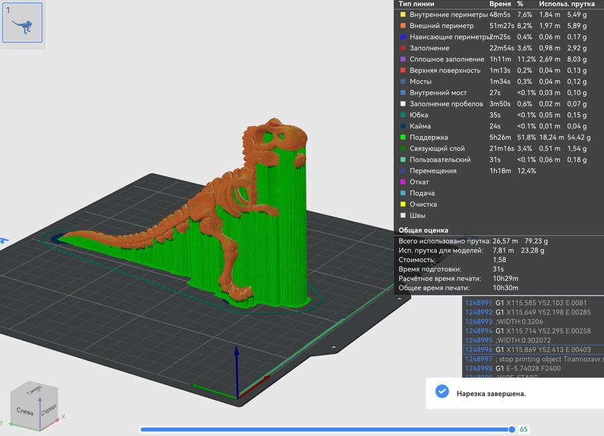Screen dimensions: 604x436
Task: Click the Время column header
Action: pyautogui.click(x=499, y=4)
